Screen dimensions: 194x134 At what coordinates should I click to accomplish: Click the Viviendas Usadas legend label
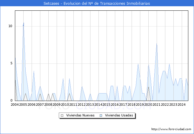(119, 115)
